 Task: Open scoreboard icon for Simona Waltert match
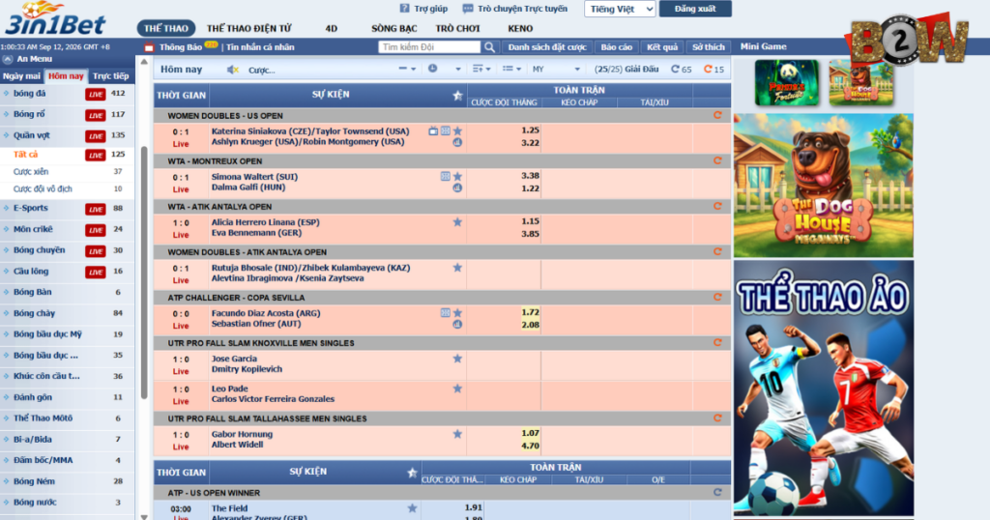[x=445, y=177]
